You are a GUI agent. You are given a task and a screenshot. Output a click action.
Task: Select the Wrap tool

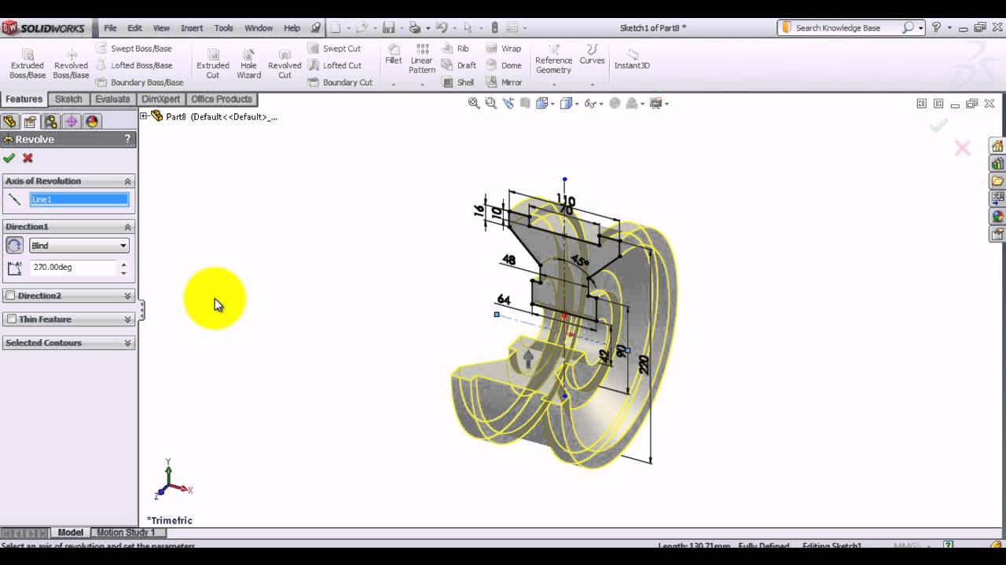pos(503,49)
